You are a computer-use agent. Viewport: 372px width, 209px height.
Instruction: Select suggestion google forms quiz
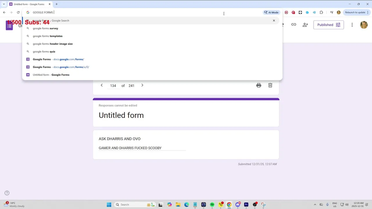point(152,52)
